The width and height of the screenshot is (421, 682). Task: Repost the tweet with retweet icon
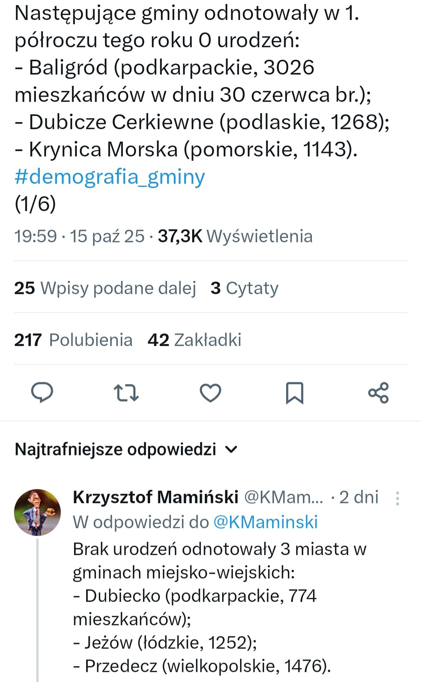click(126, 393)
